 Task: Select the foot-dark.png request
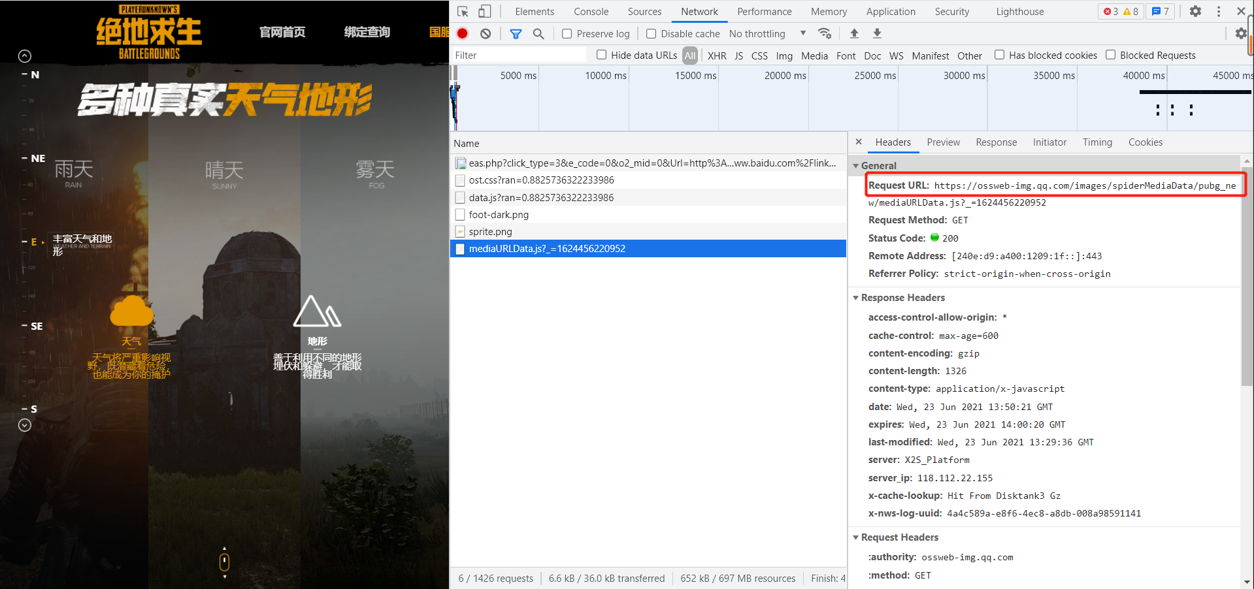pyautogui.click(x=648, y=214)
